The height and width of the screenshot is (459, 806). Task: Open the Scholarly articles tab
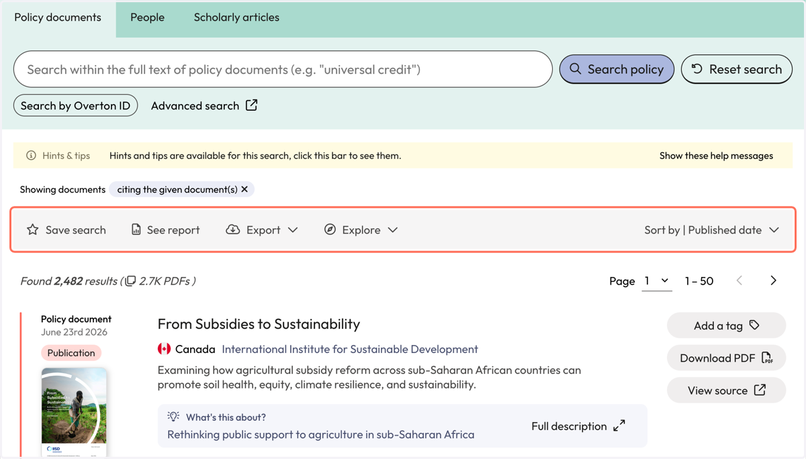pos(236,18)
